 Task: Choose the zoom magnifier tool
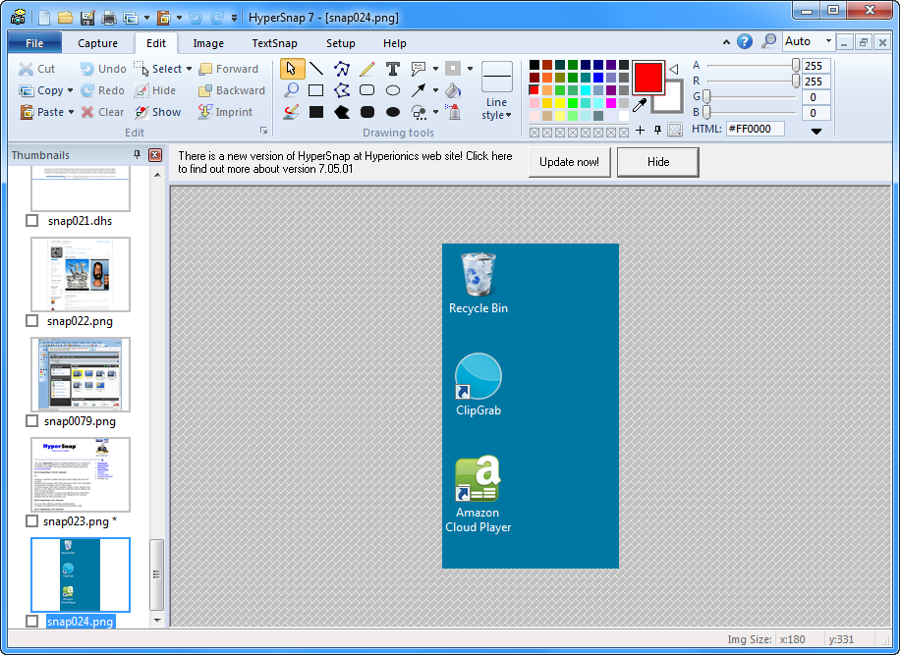coord(291,90)
